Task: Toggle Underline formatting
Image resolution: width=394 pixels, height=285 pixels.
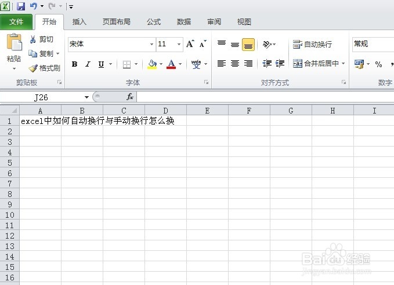Action: pos(101,64)
